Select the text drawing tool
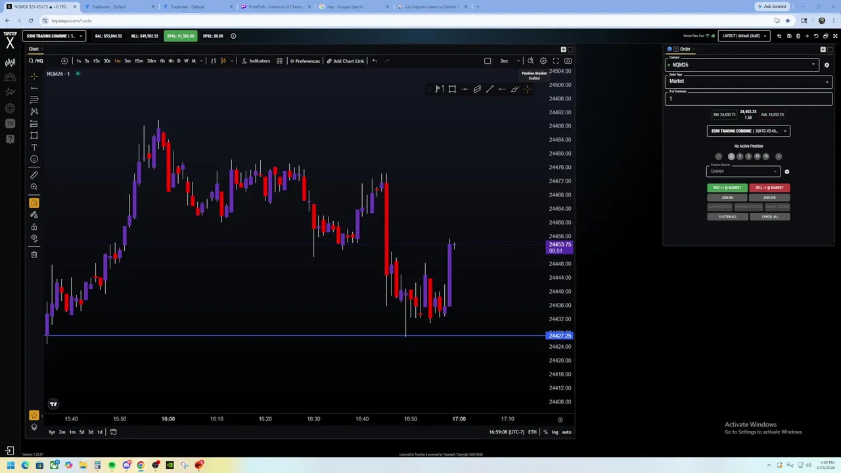 [x=34, y=147]
